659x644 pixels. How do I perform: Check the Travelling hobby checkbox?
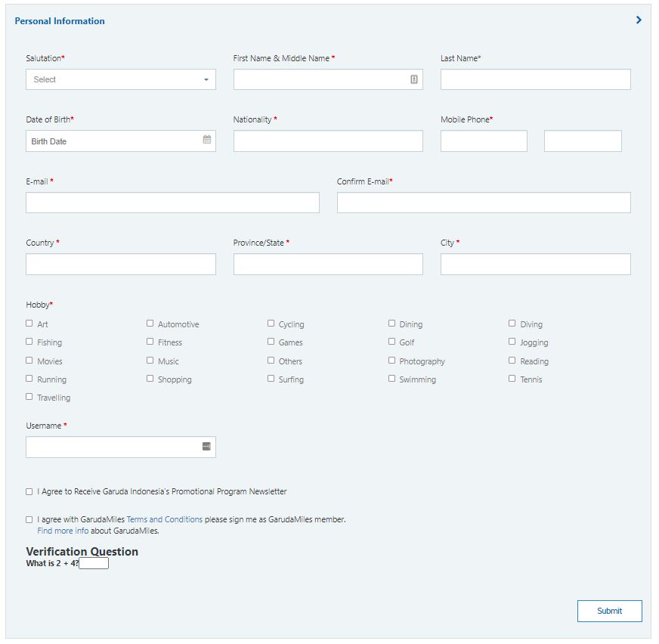[29, 396]
